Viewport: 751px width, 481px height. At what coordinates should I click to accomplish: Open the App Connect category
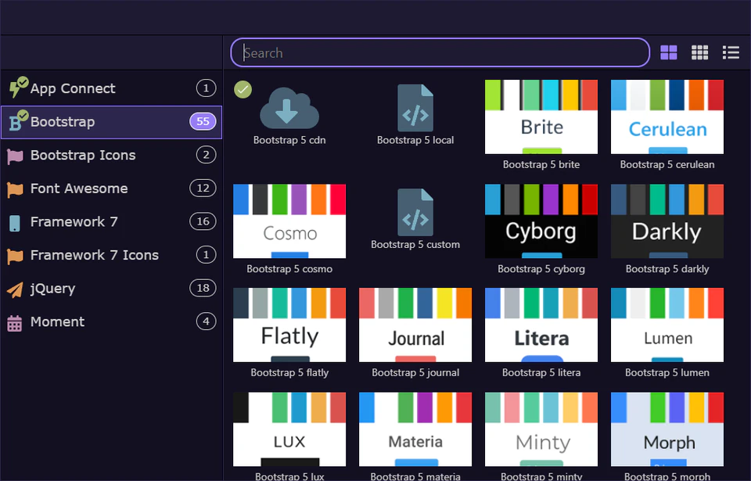111,88
